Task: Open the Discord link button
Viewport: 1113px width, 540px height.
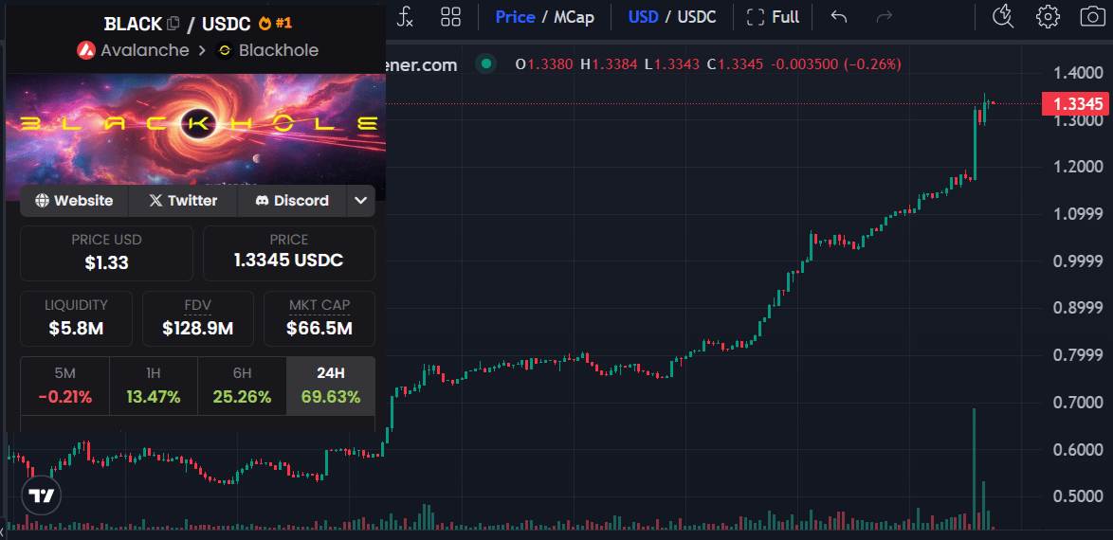Action: pyautogui.click(x=292, y=201)
